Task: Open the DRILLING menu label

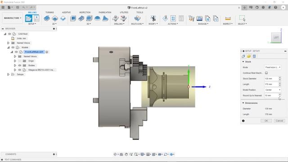Action: coord(119,24)
